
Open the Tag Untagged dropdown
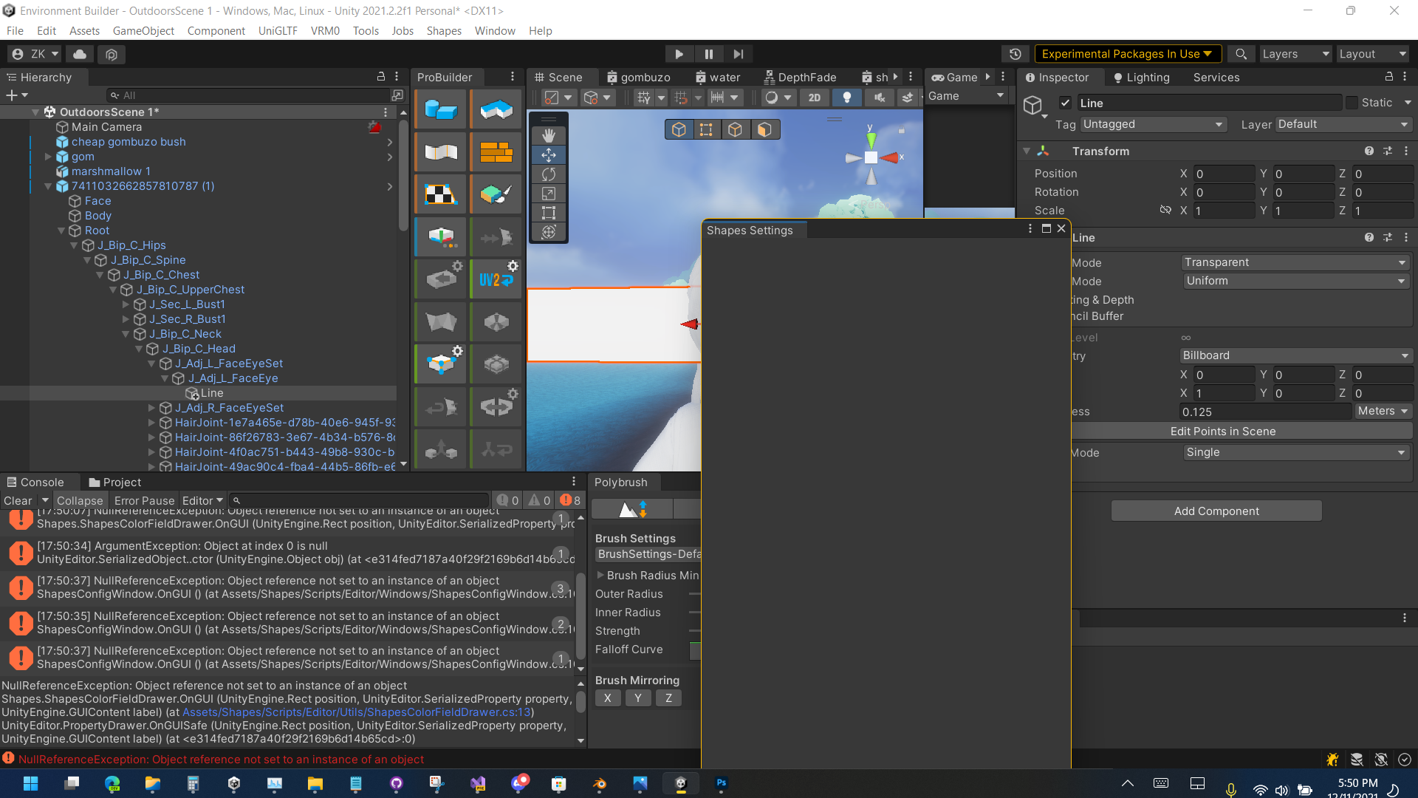pyautogui.click(x=1153, y=124)
